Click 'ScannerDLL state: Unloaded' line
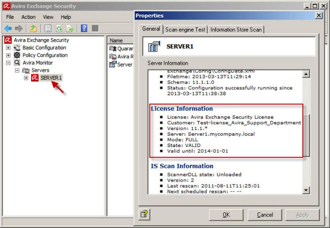The width and height of the screenshot is (330, 228). point(204,174)
